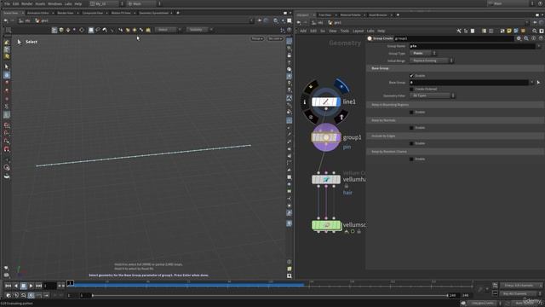Click the arrow select tool in left toolbar
Image resolution: width=545 pixels, height=307 pixels.
pos(7,67)
